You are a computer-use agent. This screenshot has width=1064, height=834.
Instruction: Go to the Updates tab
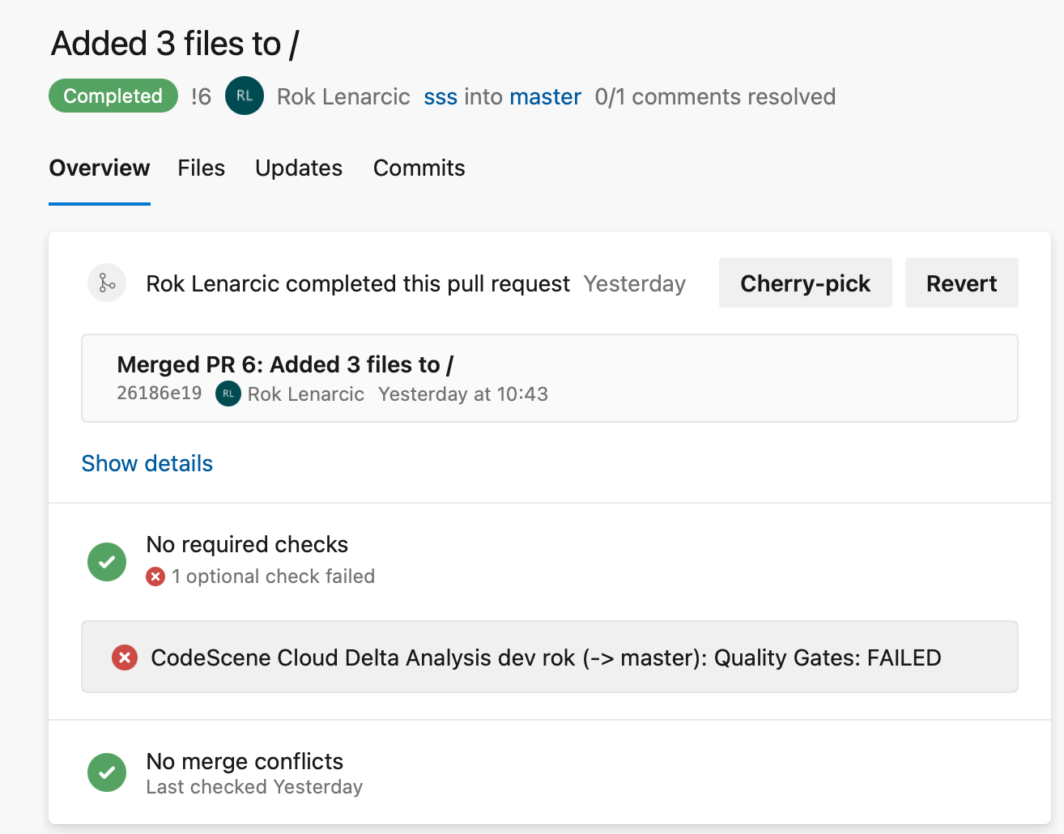tap(299, 168)
